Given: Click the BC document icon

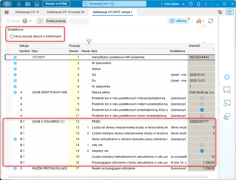Looking at the screenshot, I should tap(37, 4).
